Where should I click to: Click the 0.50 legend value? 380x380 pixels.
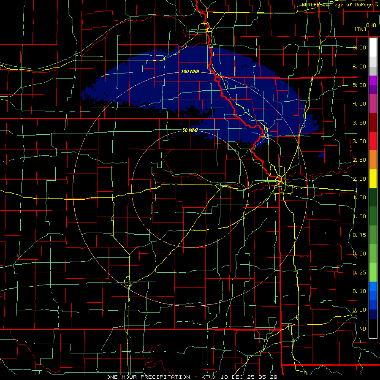pyautogui.click(x=359, y=254)
